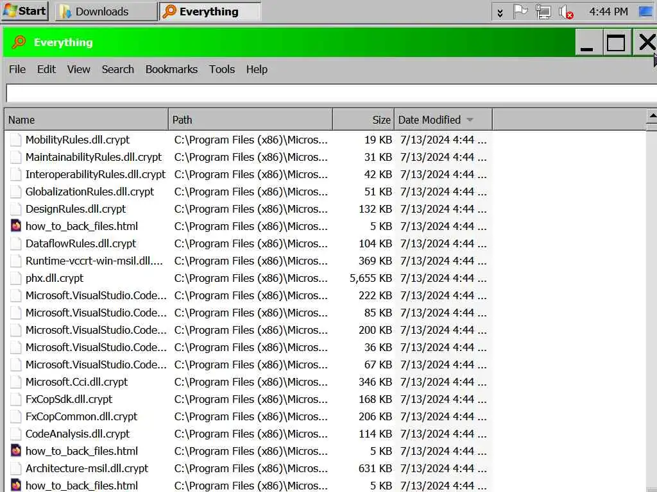This screenshot has height=492, width=657.
Task: Select the MobilityRules.dll.crypt file name
Action: coord(78,140)
